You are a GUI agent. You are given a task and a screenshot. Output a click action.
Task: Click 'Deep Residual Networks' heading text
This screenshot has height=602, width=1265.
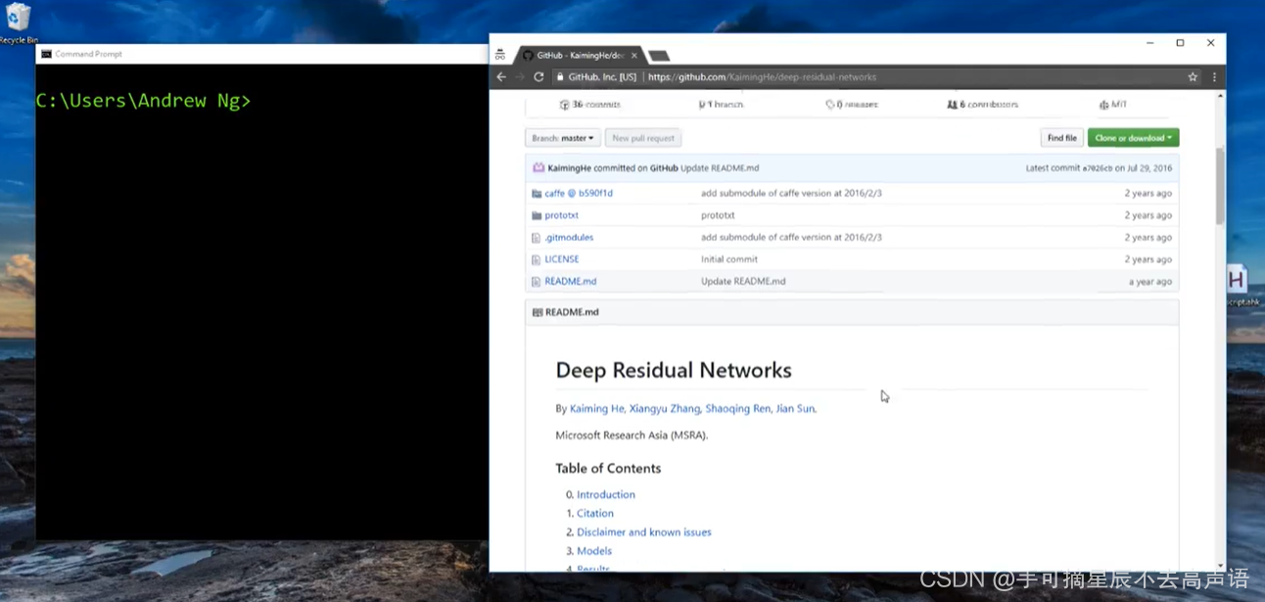(674, 370)
